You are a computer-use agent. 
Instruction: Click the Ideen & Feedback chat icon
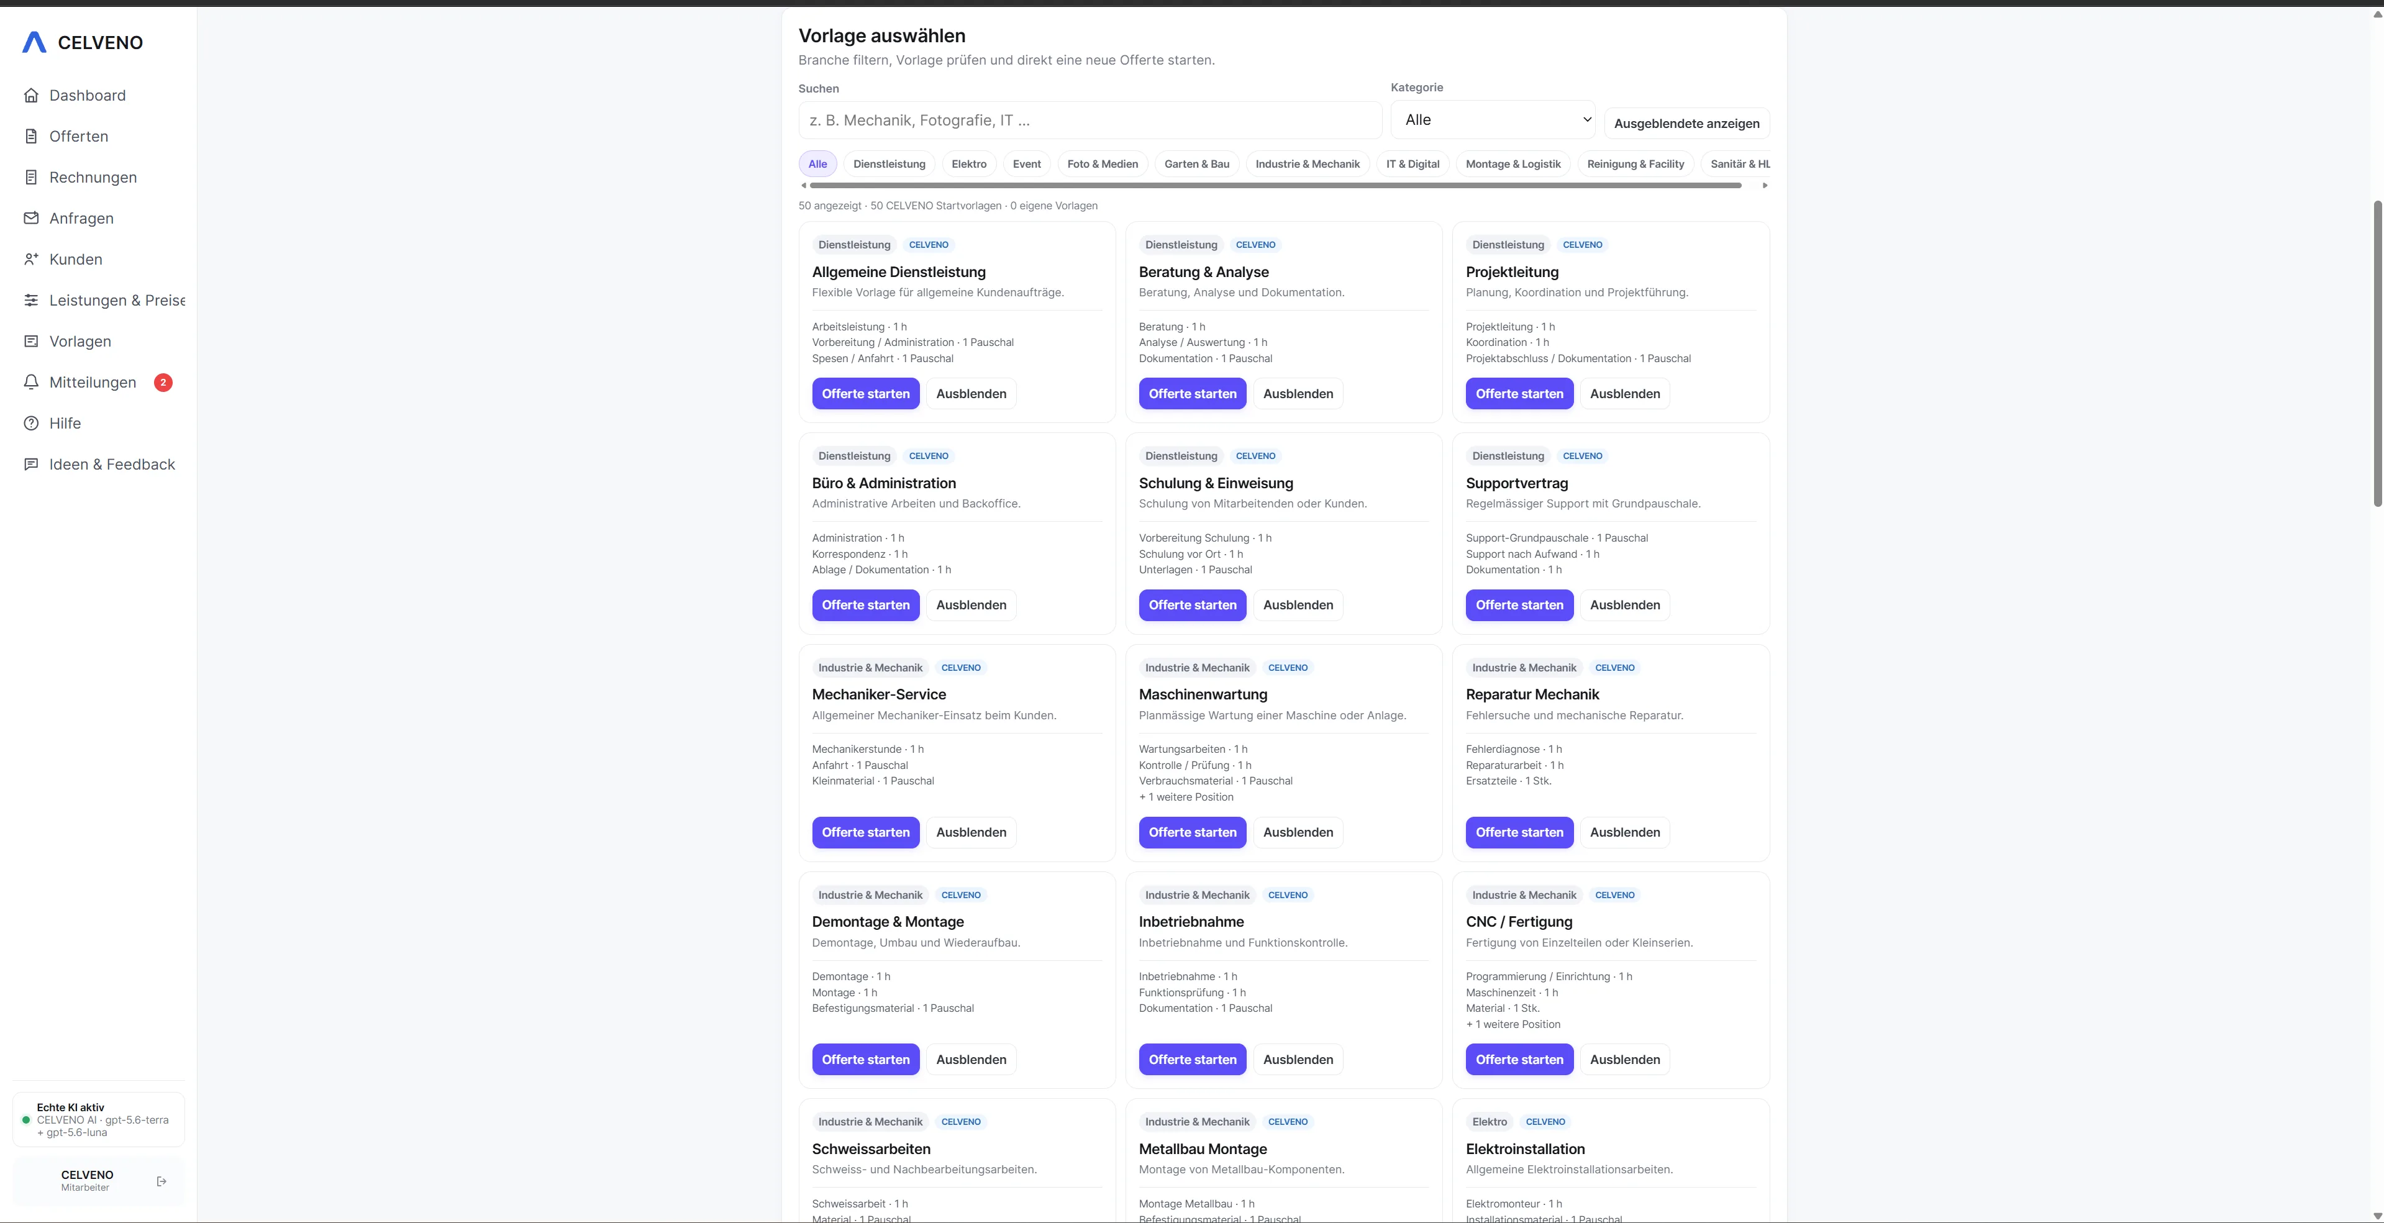[32, 465]
